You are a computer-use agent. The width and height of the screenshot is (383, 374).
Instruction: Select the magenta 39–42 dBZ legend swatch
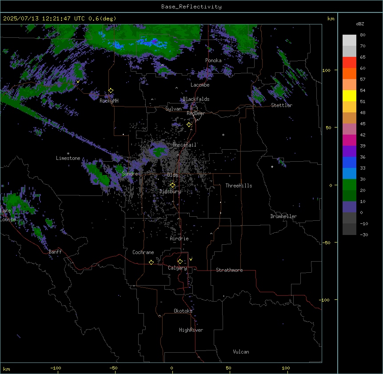pos(349,140)
